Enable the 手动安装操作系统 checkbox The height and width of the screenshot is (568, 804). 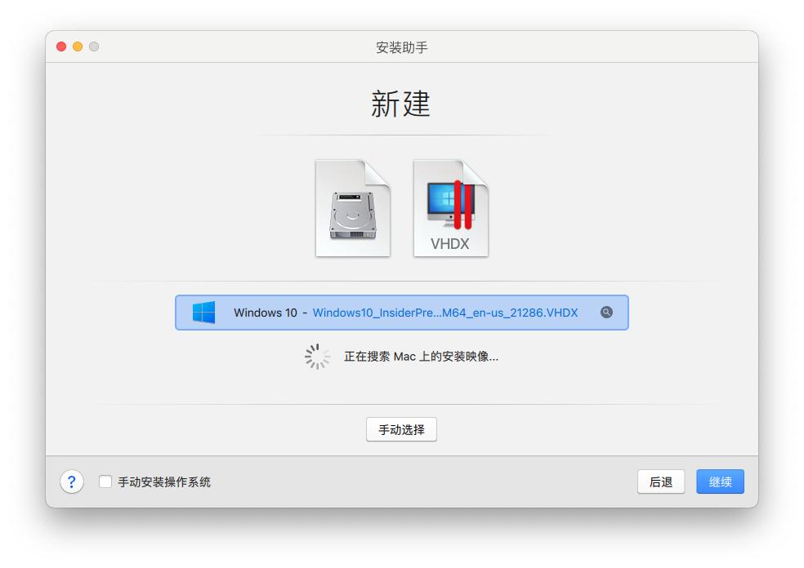coord(105,482)
